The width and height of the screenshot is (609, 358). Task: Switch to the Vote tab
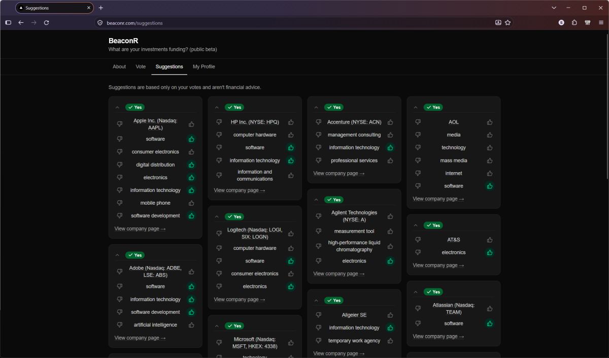141,67
